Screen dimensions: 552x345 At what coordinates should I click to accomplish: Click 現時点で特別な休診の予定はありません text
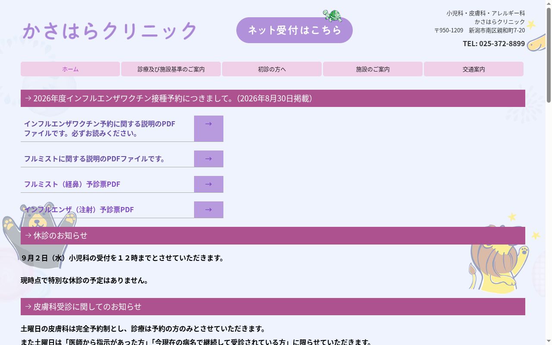tap(85, 280)
